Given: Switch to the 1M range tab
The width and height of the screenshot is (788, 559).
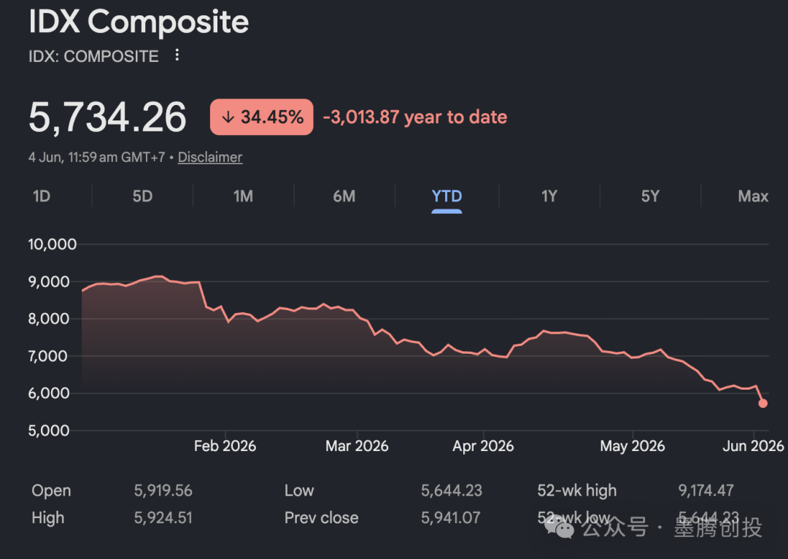Looking at the screenshot, I should click(x=243, y=196).
